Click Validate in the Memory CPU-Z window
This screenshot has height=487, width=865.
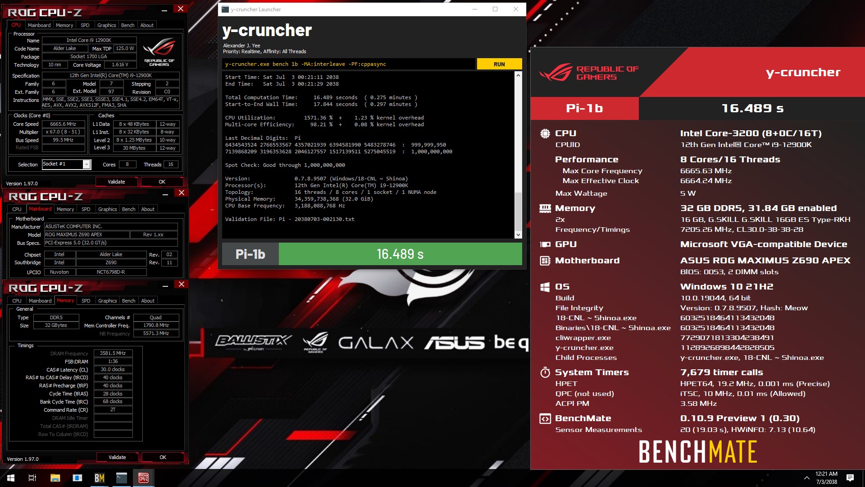tap(117, 457)
